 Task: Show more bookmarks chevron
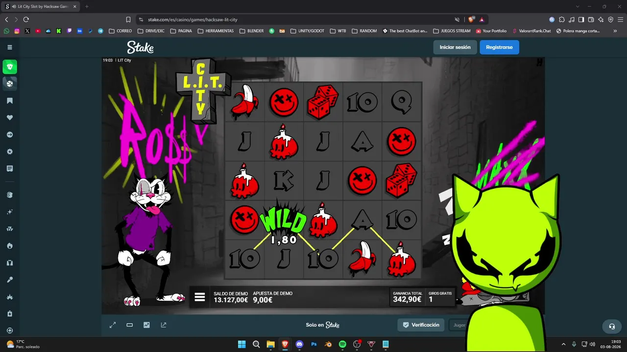point(615,31)
